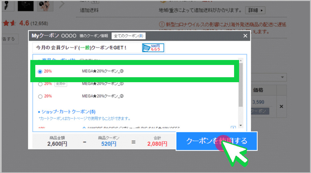
Task: Remove the 3,590 item with the X
Action: click(x=281, y=106)
